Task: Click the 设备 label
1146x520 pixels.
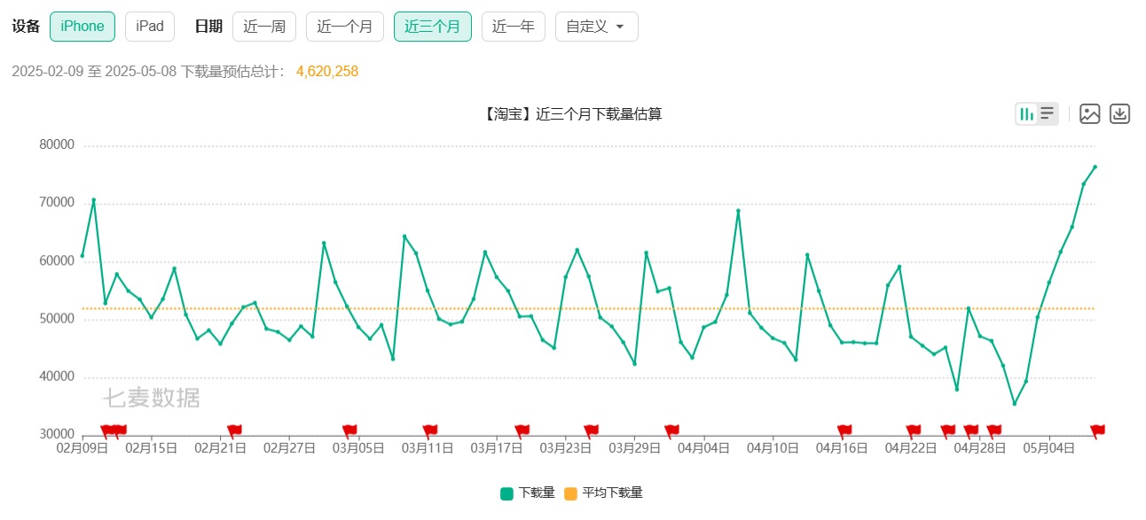Action: tap(26, 27)
